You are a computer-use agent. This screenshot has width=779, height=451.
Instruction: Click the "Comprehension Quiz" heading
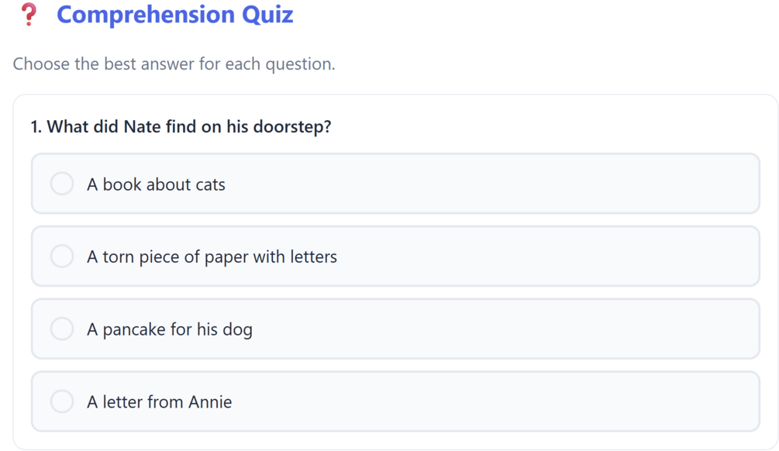pos(174,15)
